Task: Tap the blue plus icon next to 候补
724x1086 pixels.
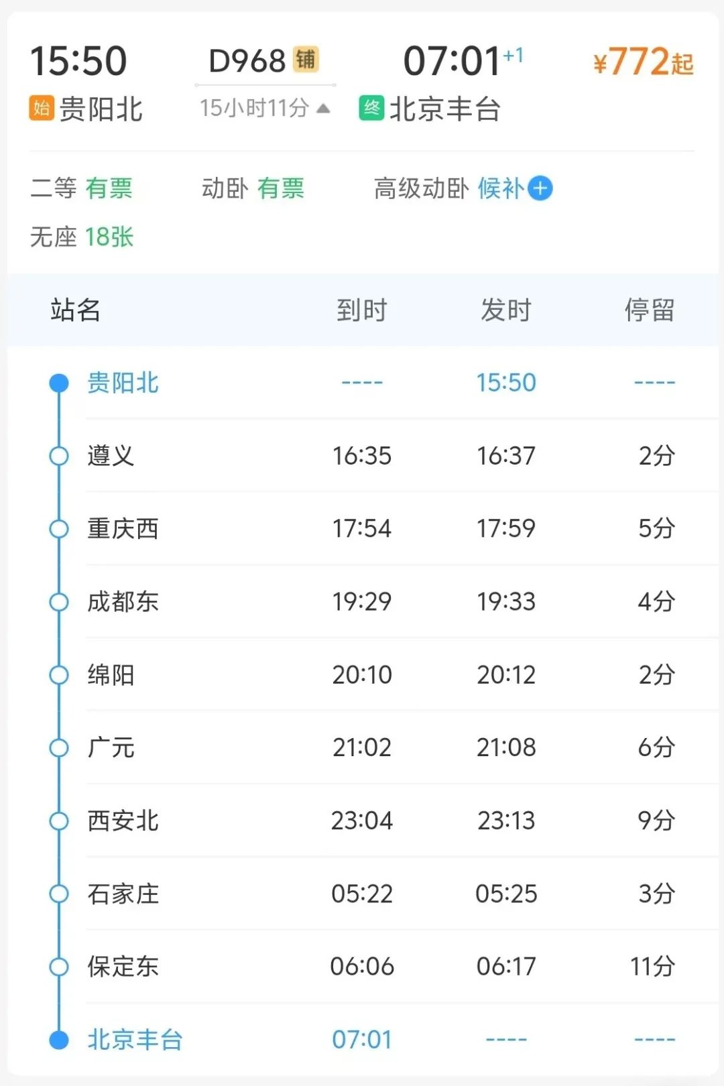Action: tap(540, 188)
